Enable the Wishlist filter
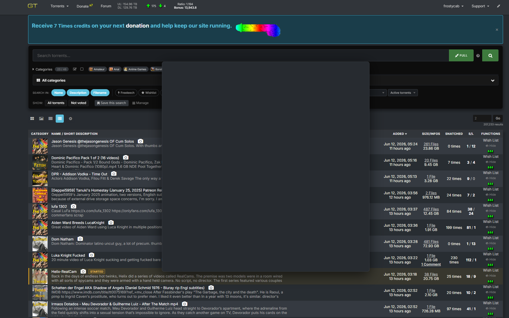This screenshot has height=318, width=509. (149, 93)
